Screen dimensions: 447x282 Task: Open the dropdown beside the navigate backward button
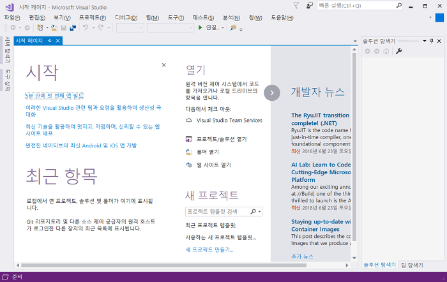click(20, 28)
